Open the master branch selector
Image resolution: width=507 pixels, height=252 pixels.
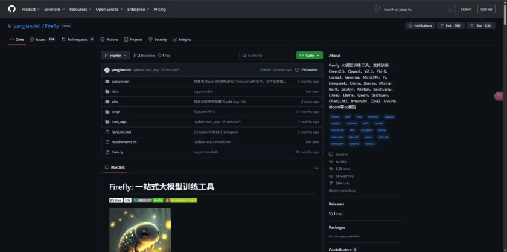115,56
